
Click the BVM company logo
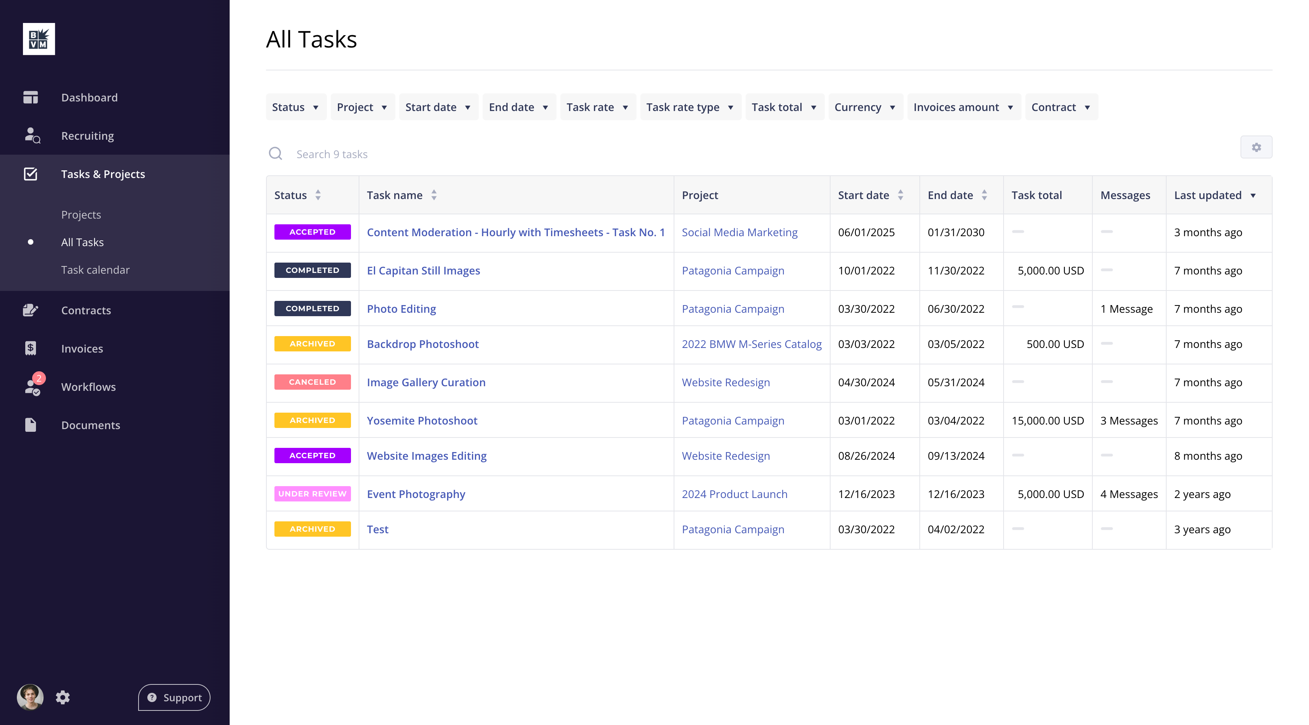(x=39, y=39)
